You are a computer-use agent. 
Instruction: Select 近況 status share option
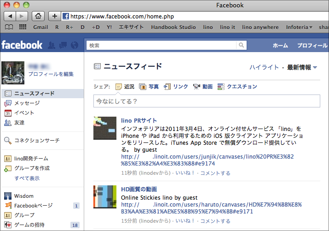point(125,87)
